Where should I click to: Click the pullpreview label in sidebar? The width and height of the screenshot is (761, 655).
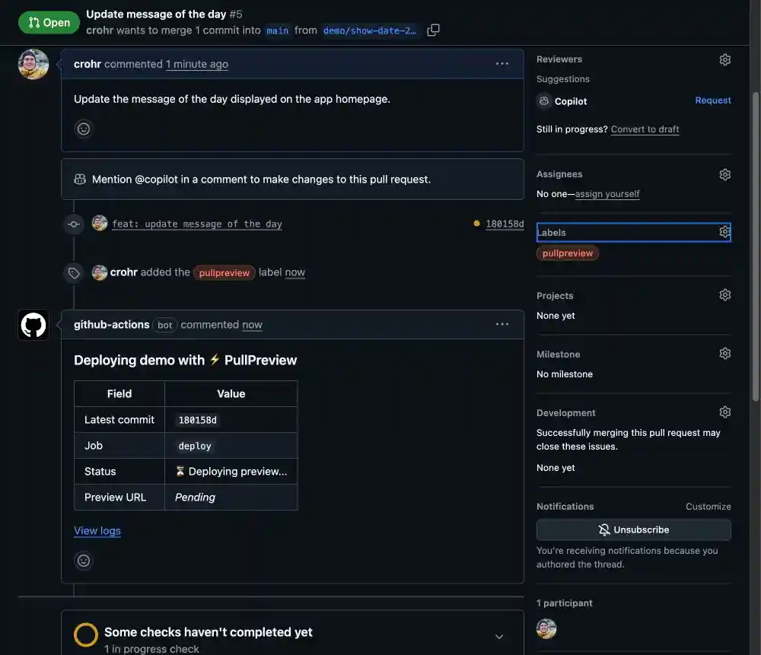click(568, 253)
